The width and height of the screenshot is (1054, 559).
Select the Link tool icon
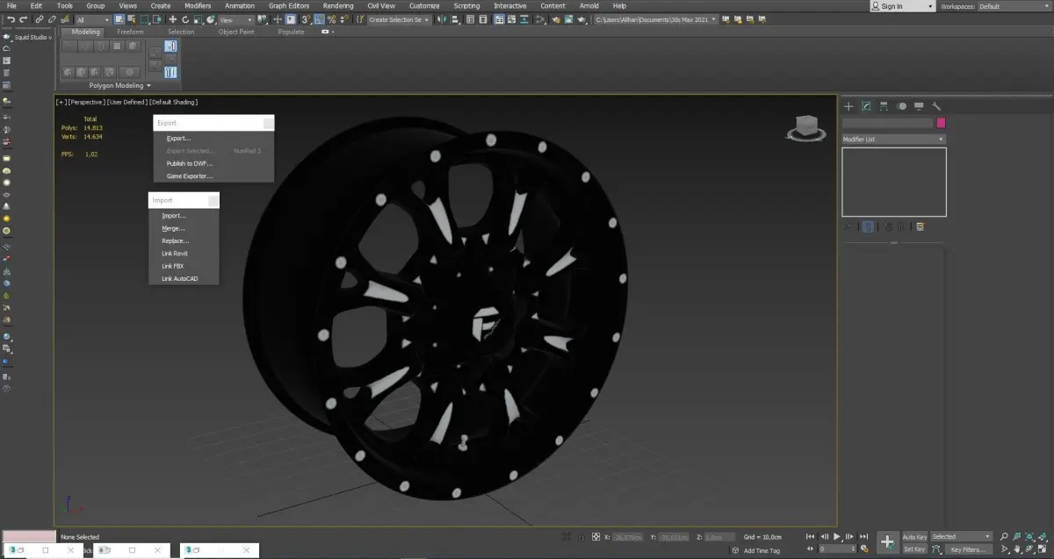coord(40,19)
